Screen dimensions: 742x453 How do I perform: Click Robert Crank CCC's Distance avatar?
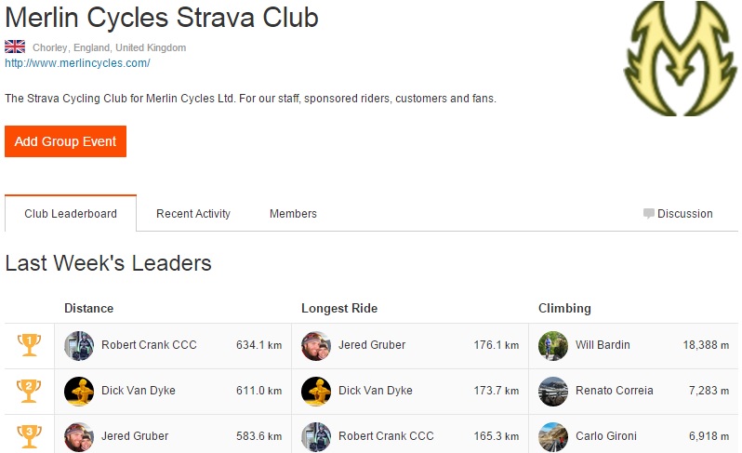pyautogui.click(x=79, y=345)
